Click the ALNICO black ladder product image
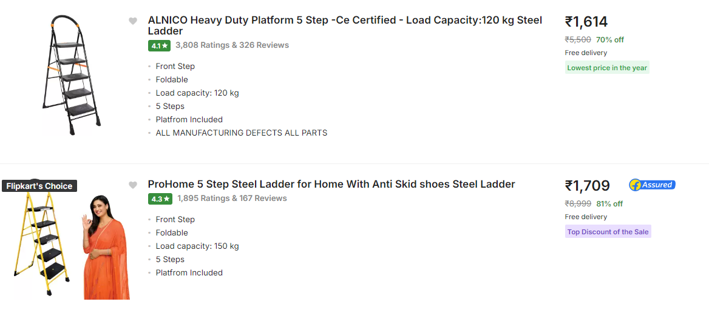This screenshot has height=316, width=709. (x=72, y=74)
